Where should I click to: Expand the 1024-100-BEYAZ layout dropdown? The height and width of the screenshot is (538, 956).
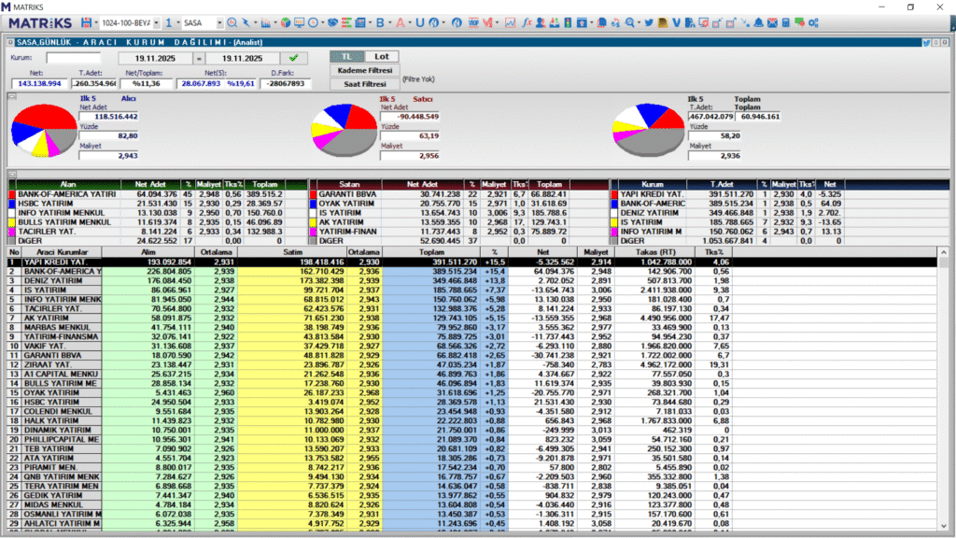point(156,22)
